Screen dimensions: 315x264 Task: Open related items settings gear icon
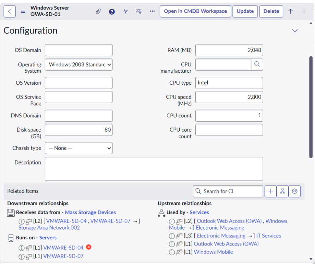[294, 191]
